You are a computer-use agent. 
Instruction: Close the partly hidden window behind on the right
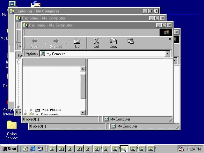tap(177, 32)
